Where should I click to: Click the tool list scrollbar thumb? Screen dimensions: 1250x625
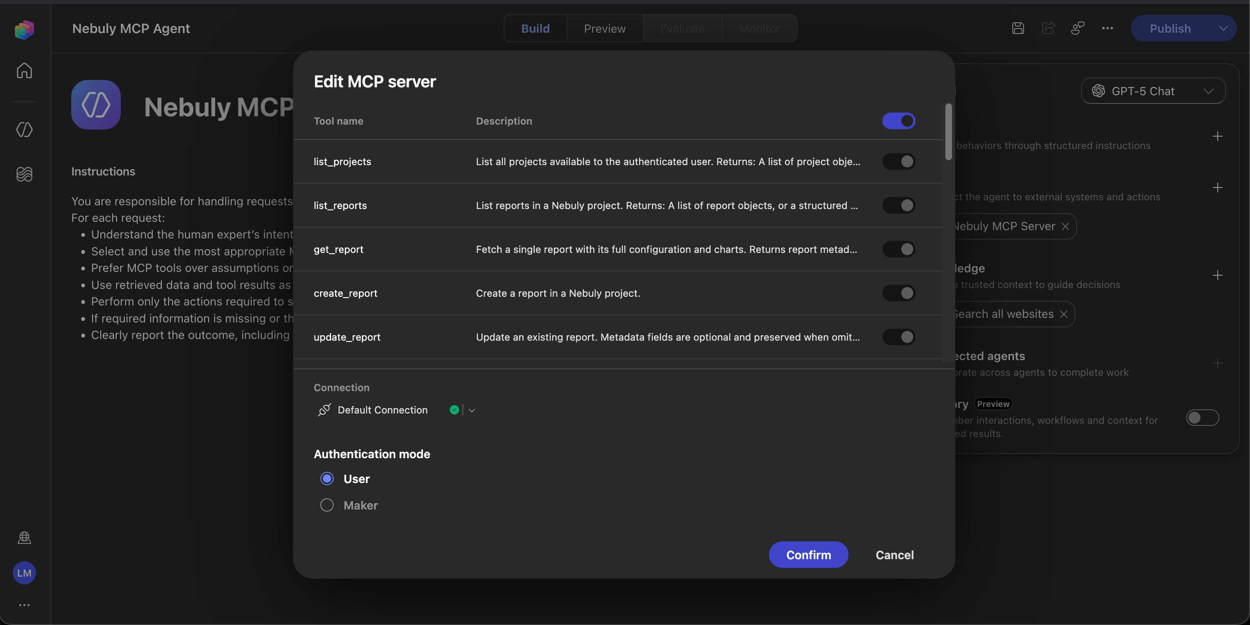[948, 132]
